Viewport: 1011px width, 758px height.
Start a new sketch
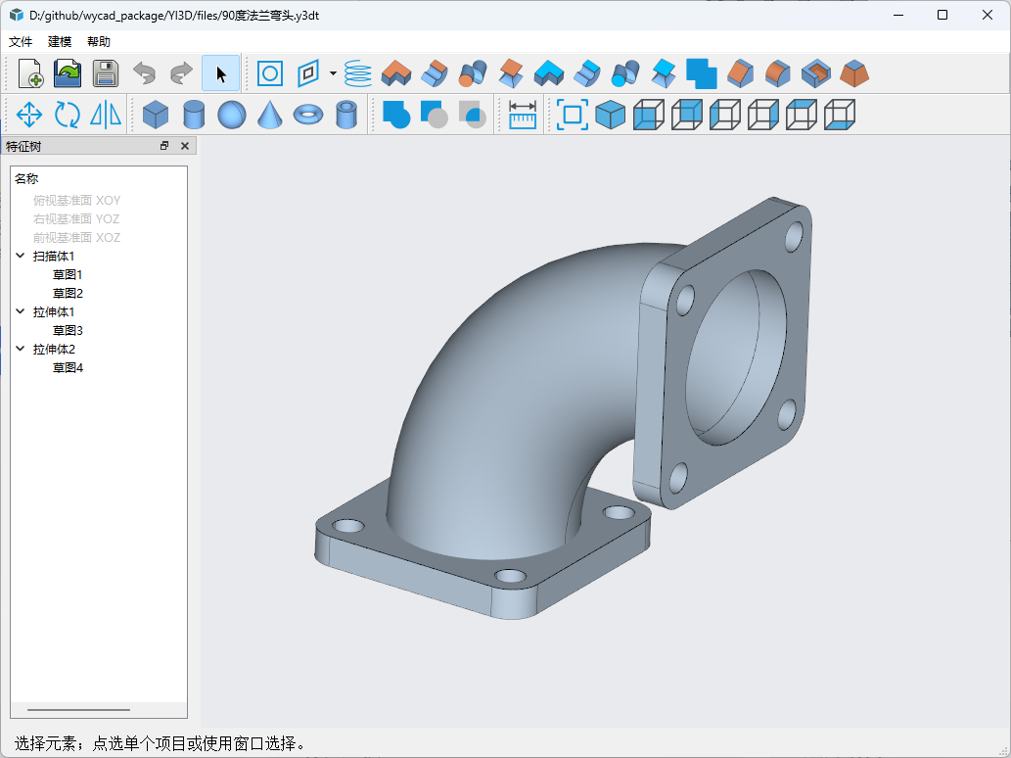270,73
